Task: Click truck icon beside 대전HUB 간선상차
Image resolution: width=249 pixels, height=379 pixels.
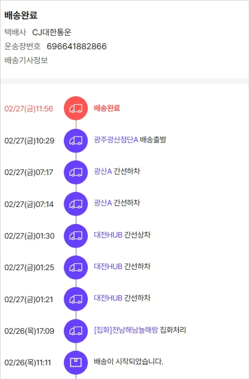Action: point(76,236)
